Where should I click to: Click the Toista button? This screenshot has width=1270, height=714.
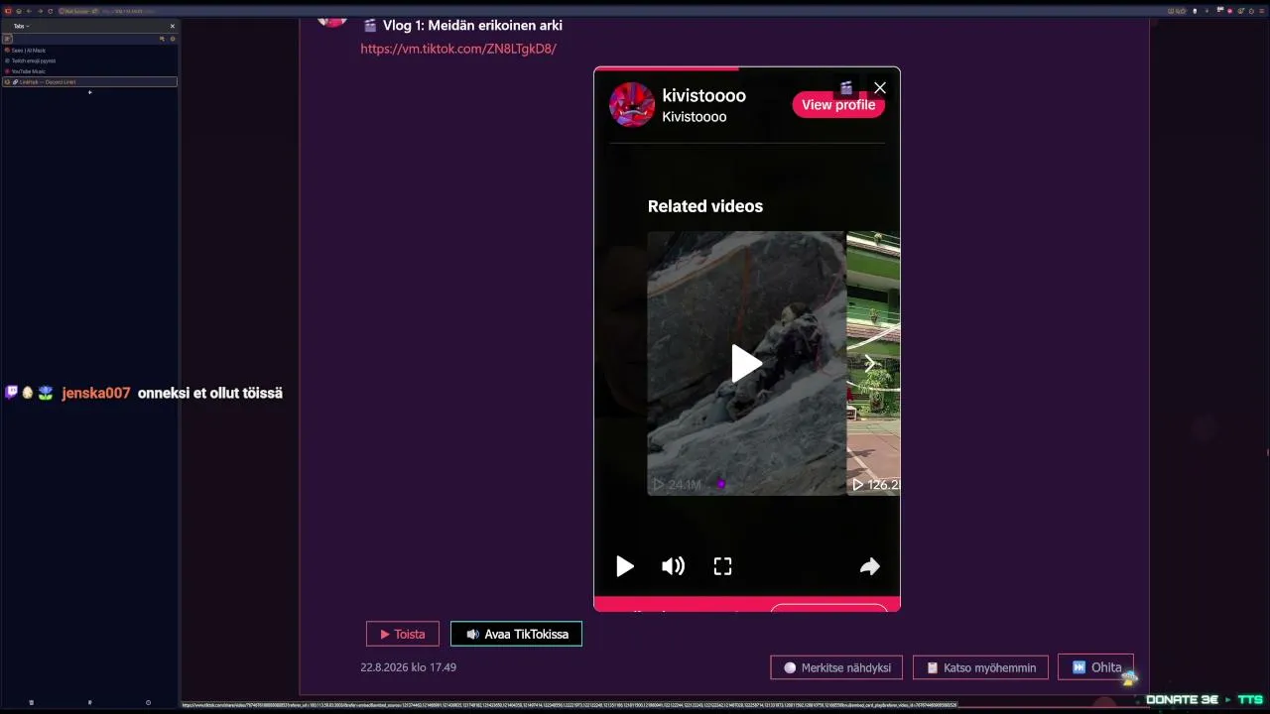click(x=403, y=634)
